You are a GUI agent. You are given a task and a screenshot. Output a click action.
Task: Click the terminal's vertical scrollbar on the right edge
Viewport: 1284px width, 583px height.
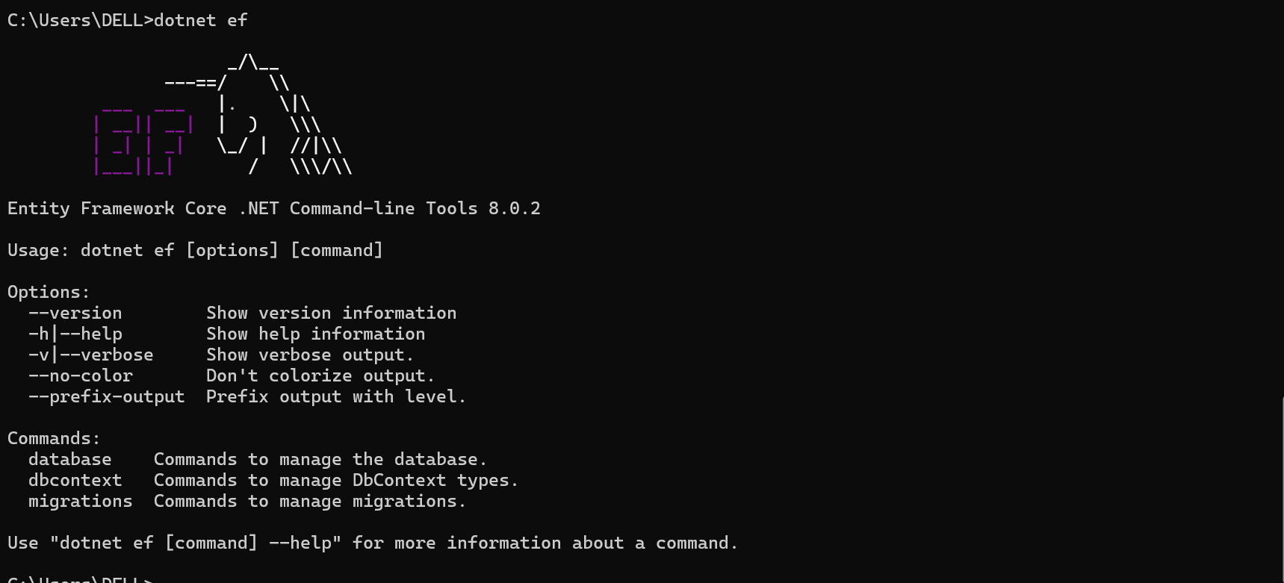pyautogui.click(x=1280, y=489)
